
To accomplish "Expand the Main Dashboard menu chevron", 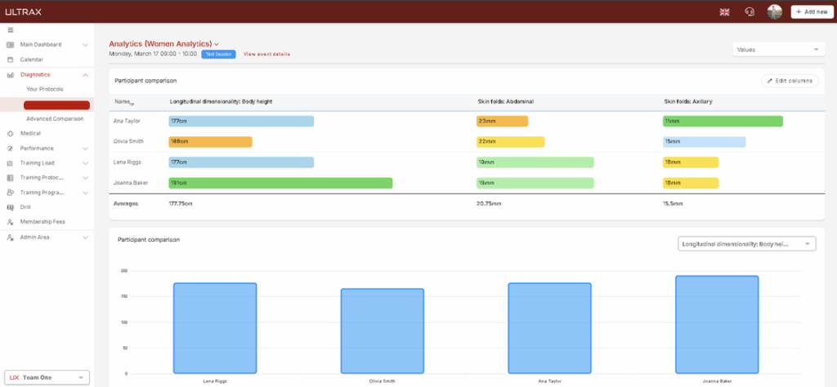I will [x=86, y=45].
